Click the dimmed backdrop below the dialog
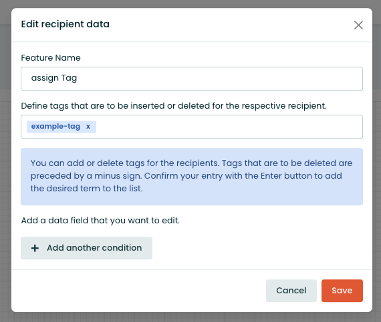Image resolution: width=381 pixels, height=322 pixels. click(192, 317)
